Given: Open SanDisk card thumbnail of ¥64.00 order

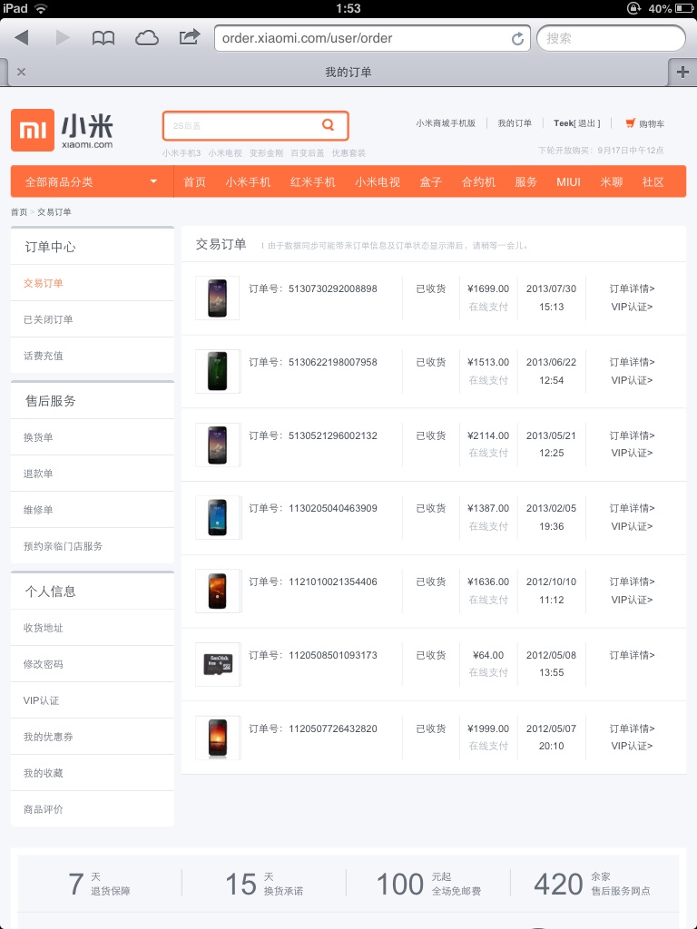Looking at the screenshot, I should click(x=218, y=664).
